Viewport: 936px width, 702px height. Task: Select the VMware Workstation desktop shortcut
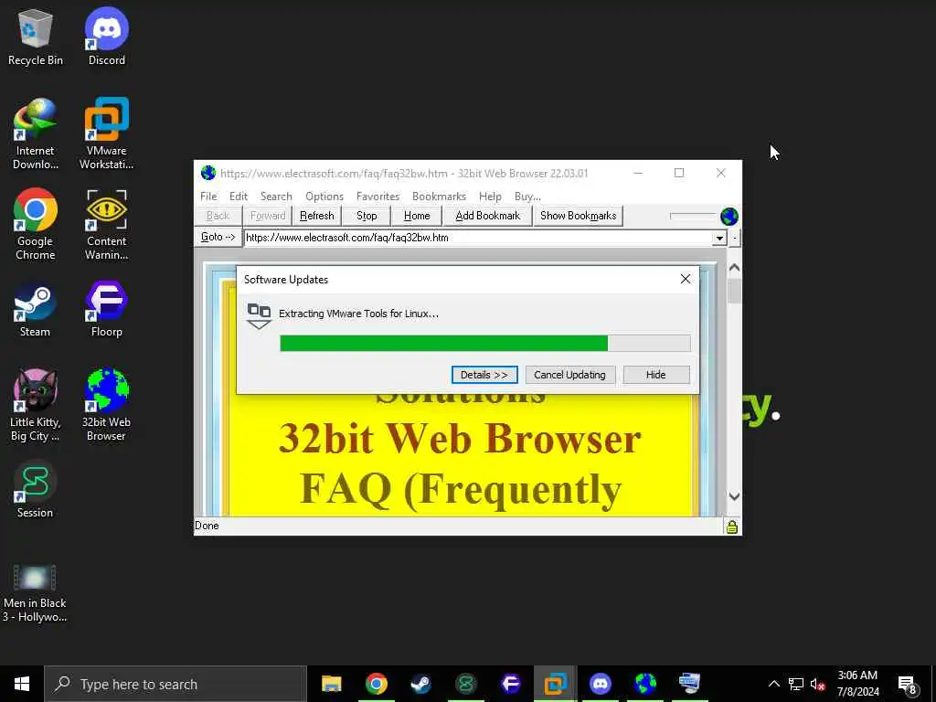tap(107, 133)
